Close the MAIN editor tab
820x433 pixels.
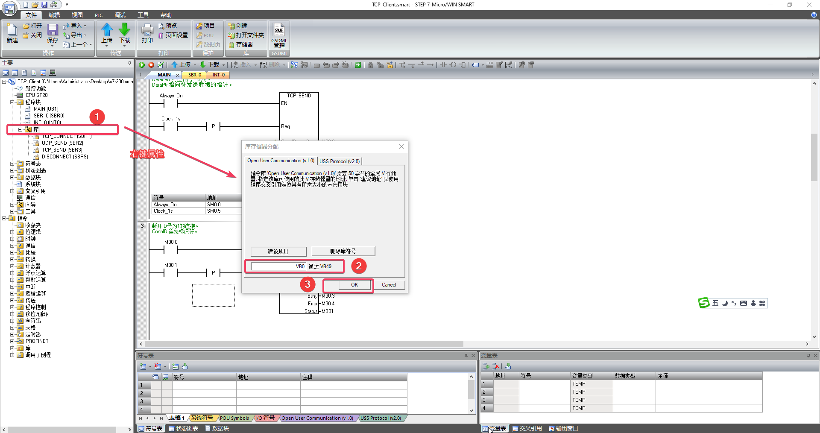click(178, 75)
